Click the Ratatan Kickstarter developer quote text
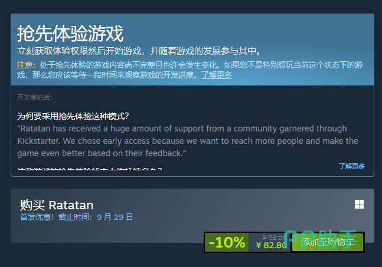Screen dimensions: 382x267 point(188,141)
